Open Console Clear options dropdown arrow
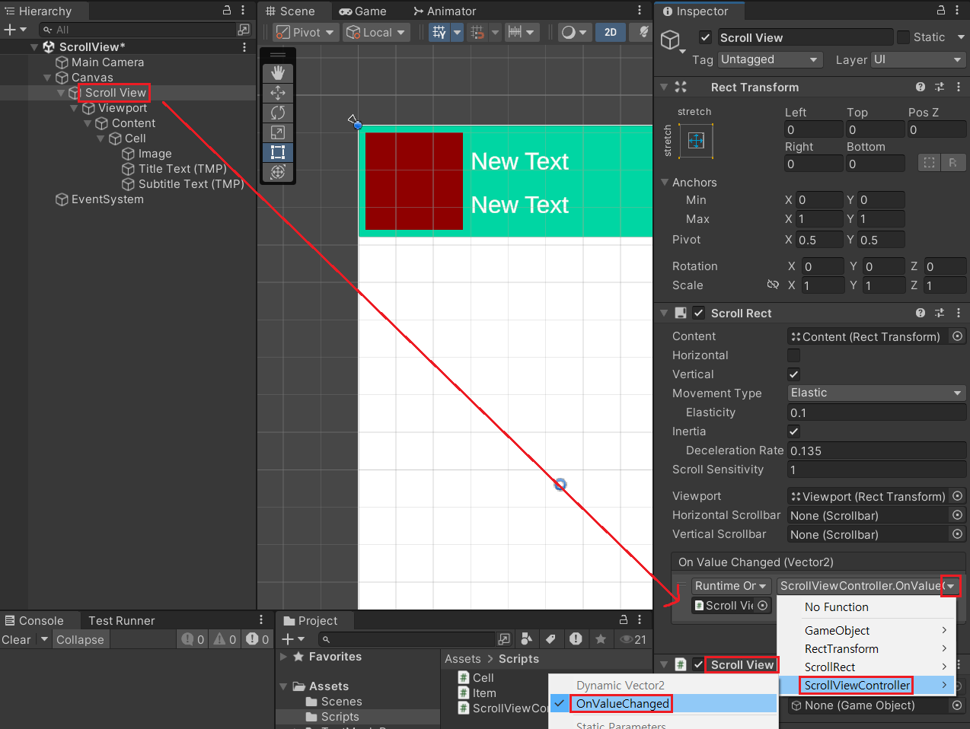The height and width of the screenshot is (729, 970). pyautogui.click(x=44, y=639)
